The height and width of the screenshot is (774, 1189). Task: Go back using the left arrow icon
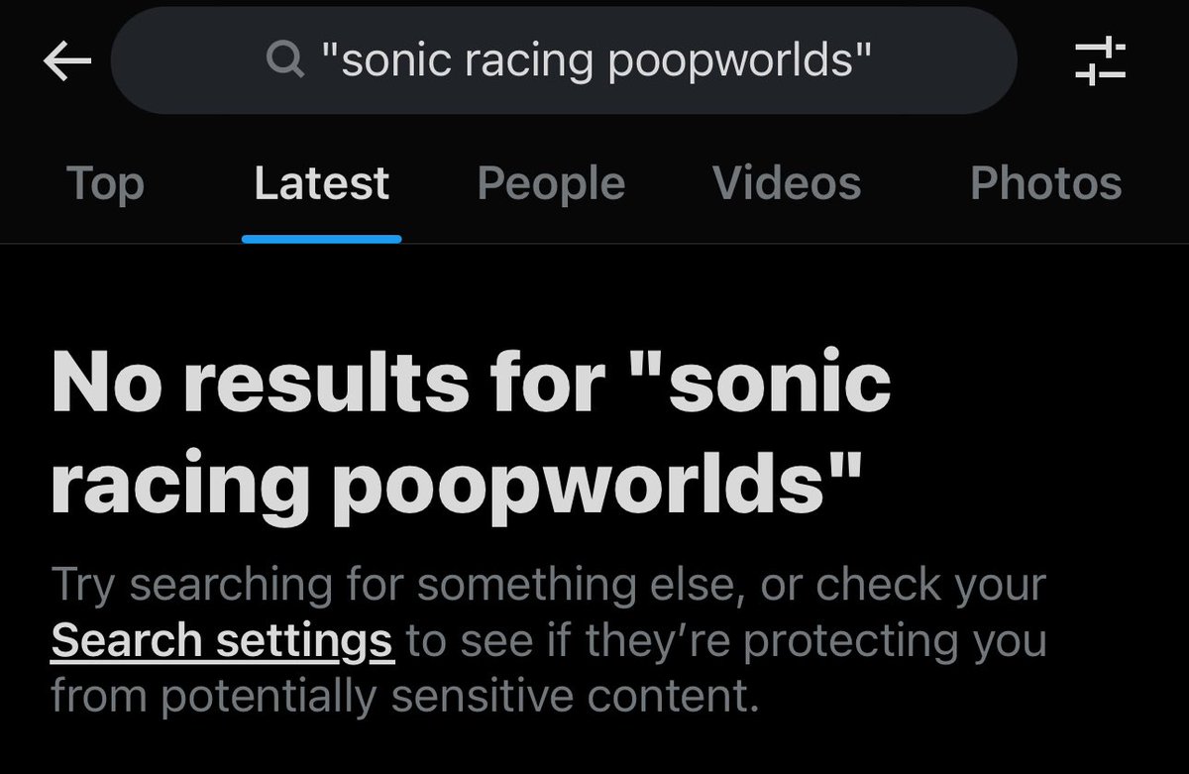coord(68,62)
